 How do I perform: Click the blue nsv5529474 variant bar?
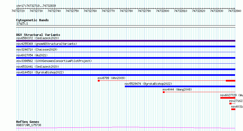180,86
